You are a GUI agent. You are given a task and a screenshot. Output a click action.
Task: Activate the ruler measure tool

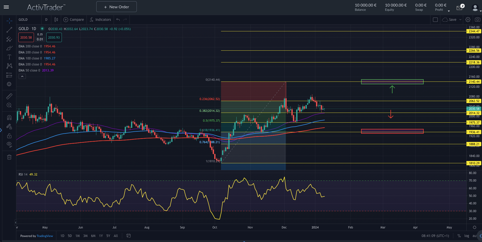[x=9, y=96]
